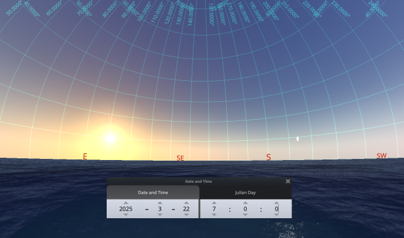Decrease seconds with the down arrow
The height and width of the screenshot is (238, 404).
277,215
